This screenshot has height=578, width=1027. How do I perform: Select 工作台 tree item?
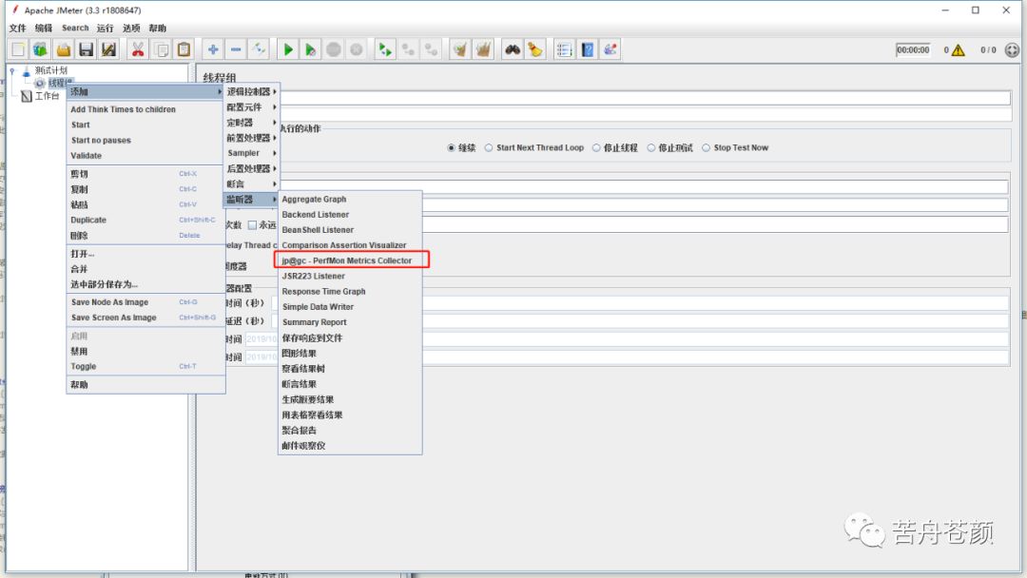pyautogui.click(x=47, y=96)
